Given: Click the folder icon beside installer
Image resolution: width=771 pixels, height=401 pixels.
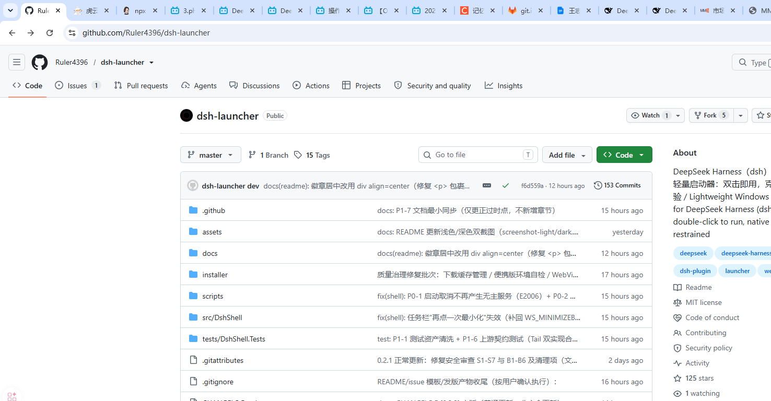Looking at the screenshot, I should 193,275.
